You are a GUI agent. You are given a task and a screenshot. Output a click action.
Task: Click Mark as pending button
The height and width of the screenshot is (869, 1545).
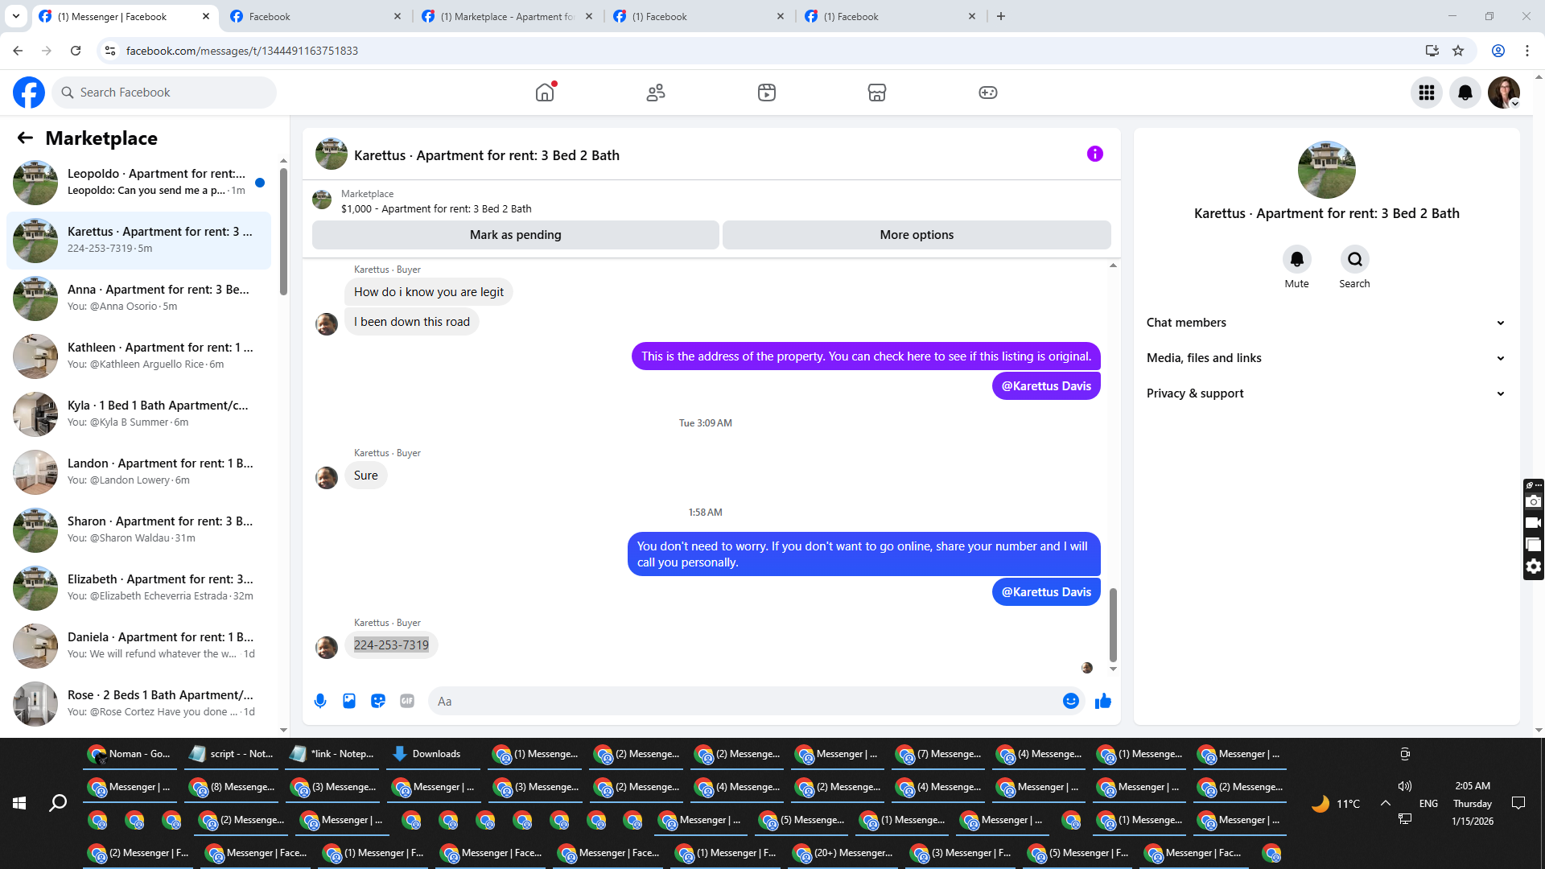pos(515,235)
